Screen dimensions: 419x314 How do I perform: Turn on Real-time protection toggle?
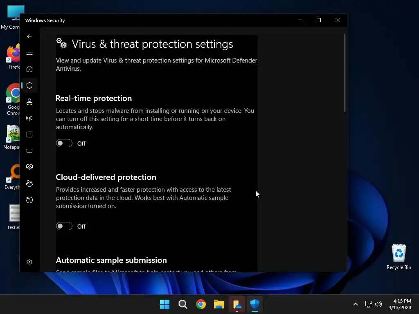(64, 144)
